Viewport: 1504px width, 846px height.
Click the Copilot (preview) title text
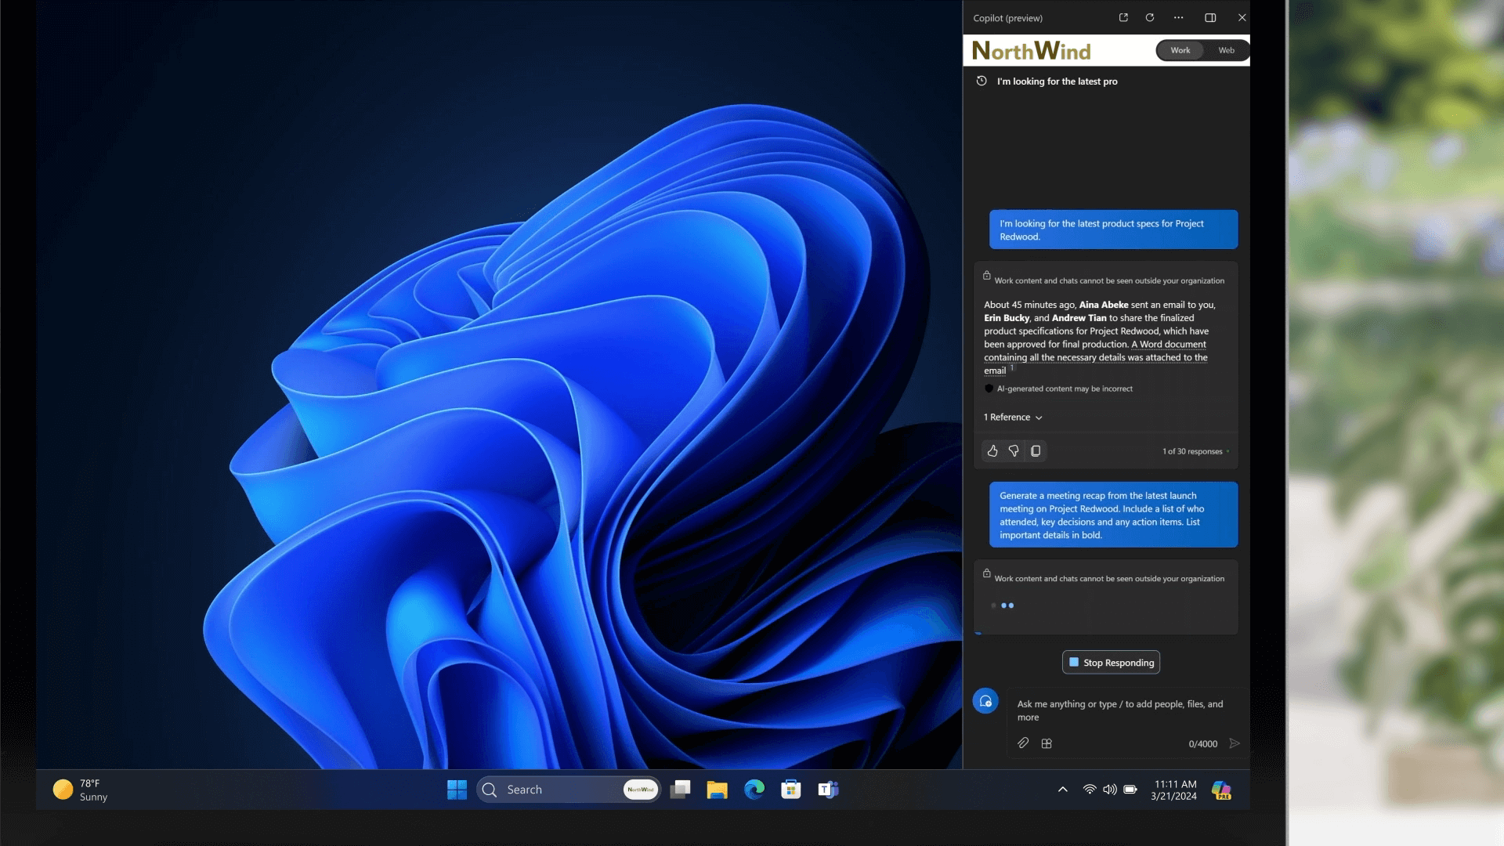tap(1008, 18)
